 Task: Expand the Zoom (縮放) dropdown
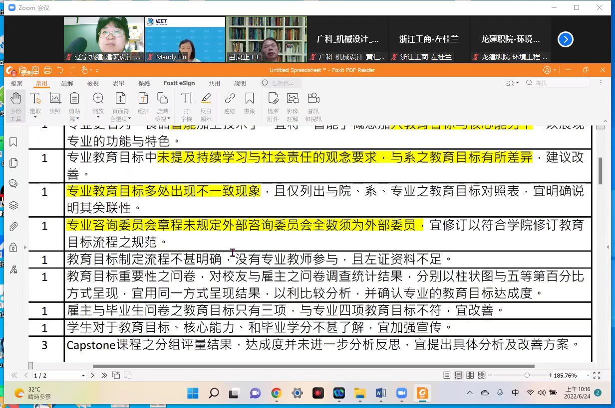[x=98, y=118]
